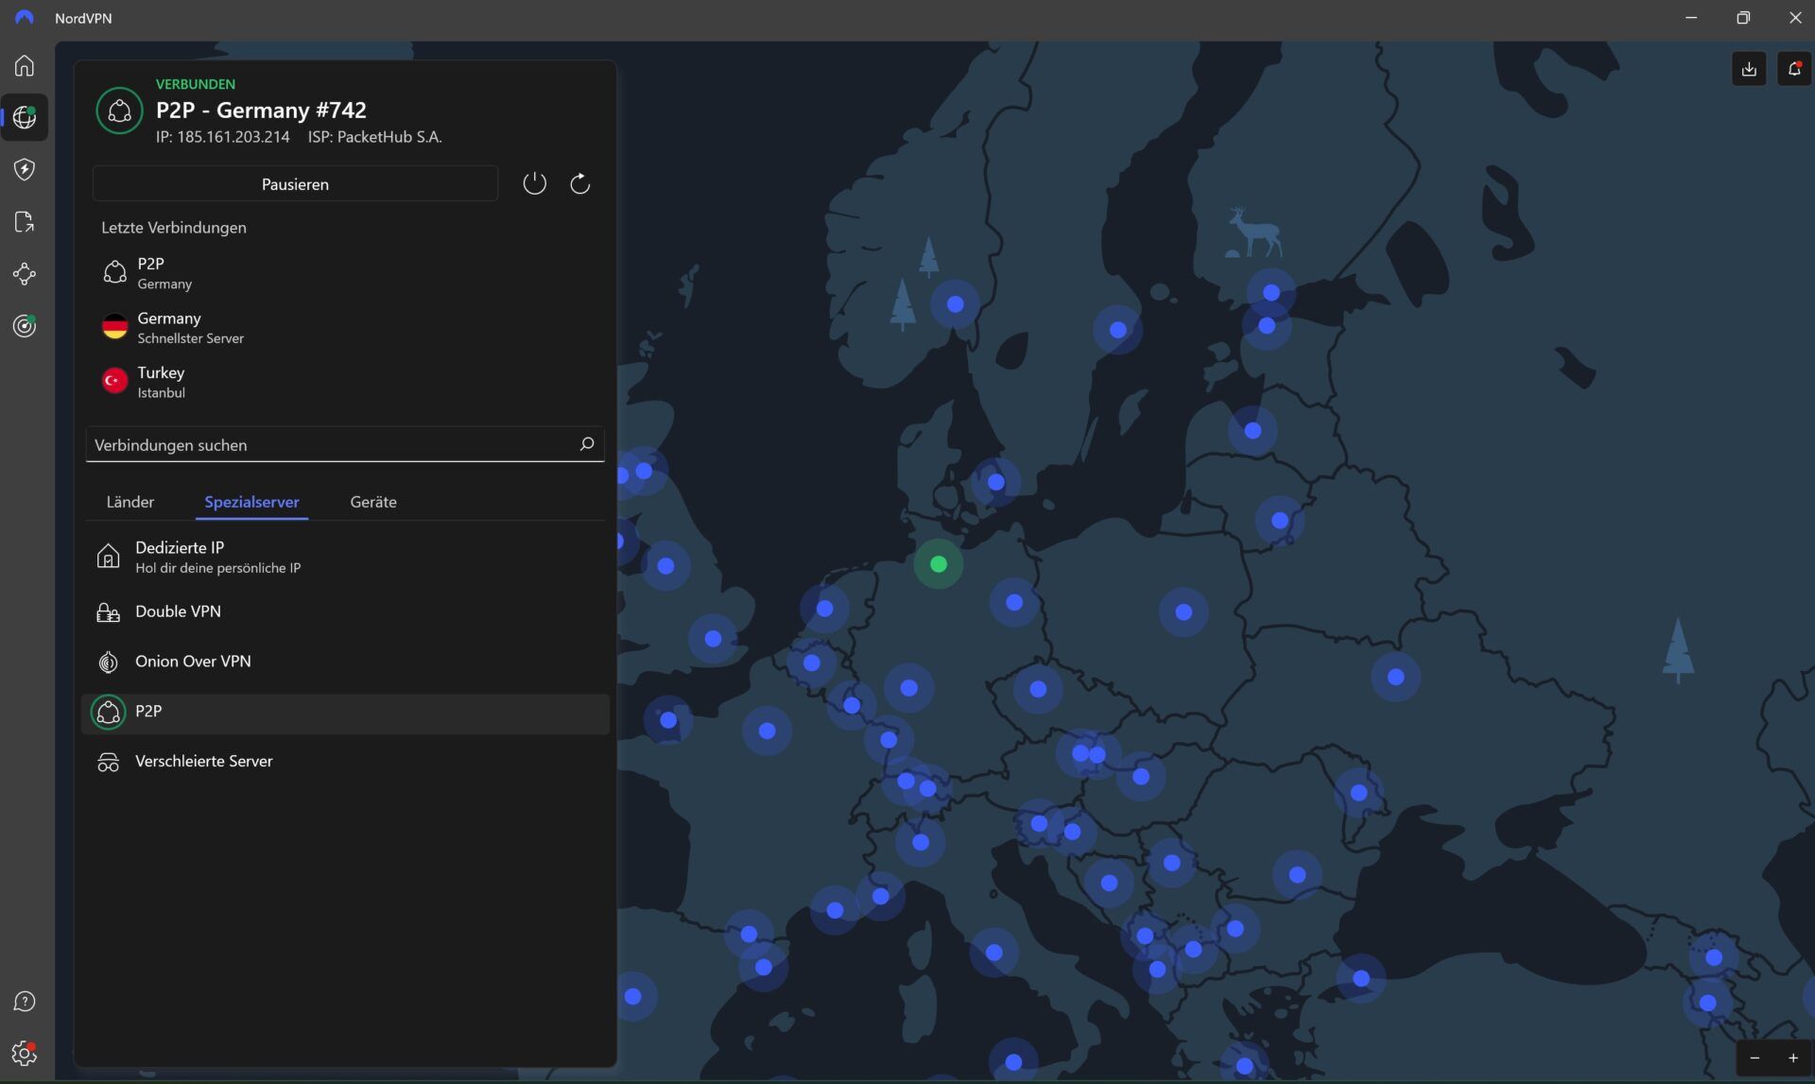Image resolution: width=1815 pixels, height=1084 pixels.
Task: Click the reconnect refresh icon
Action: coord(579,183)
